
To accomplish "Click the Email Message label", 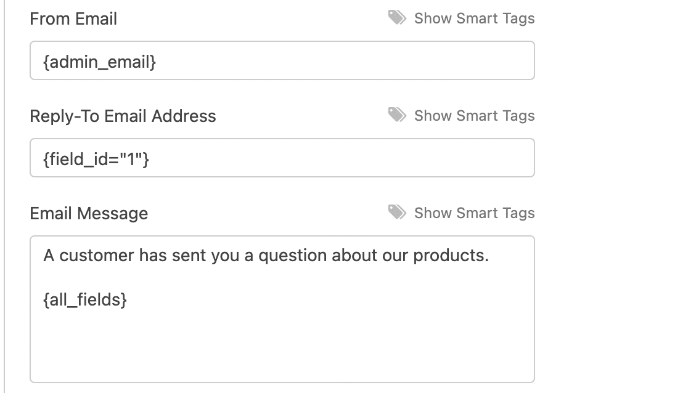I will [89, 214].
